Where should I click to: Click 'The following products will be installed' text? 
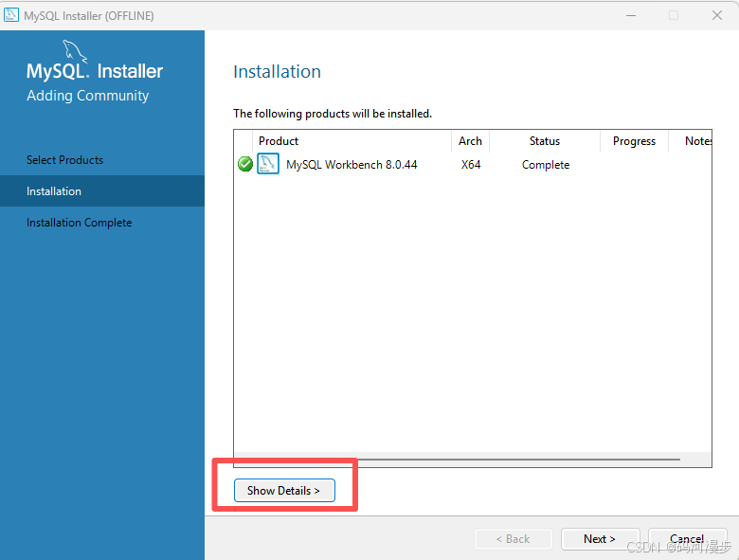pos(333,114)
